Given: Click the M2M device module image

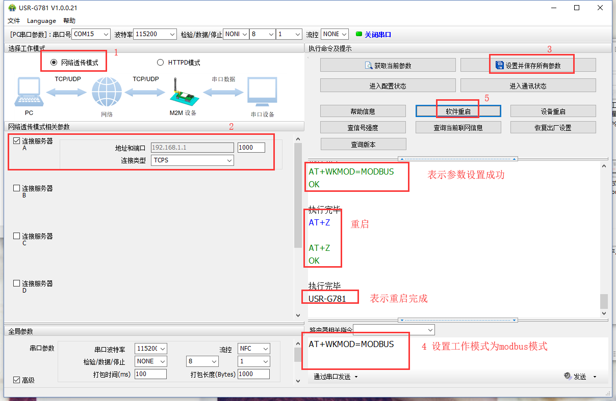Looking at the screenshot, I should [x=181, y=93].
